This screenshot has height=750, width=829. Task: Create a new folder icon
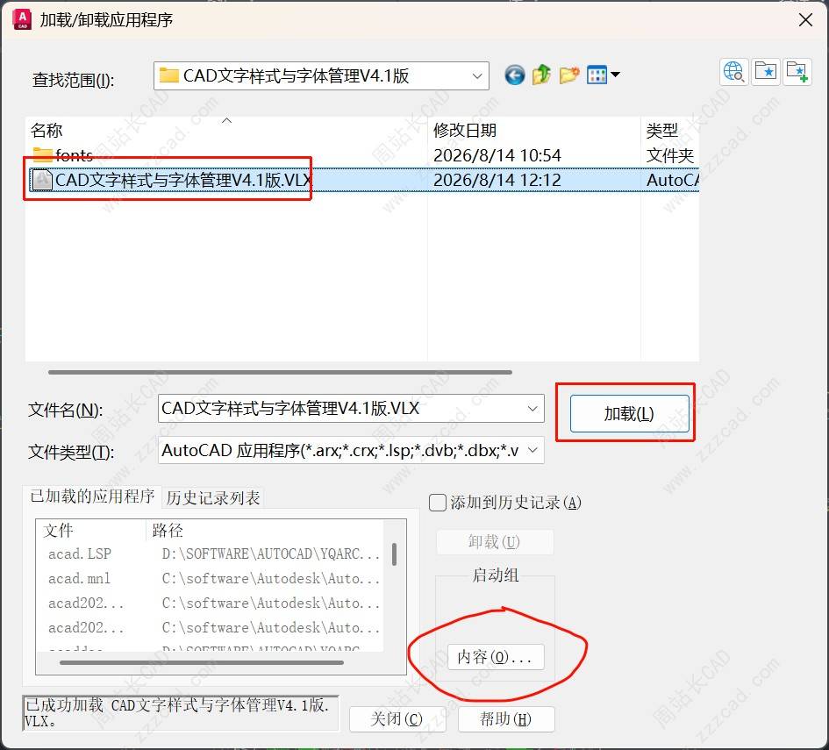coord(568,75)
